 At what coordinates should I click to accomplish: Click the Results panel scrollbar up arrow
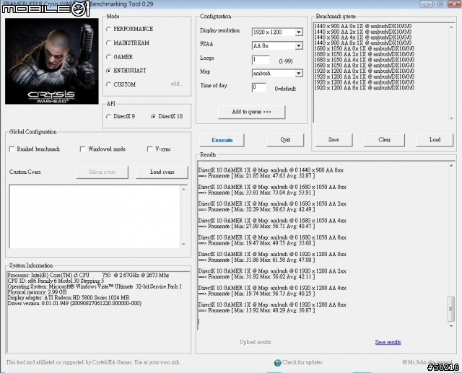(451, 166)
